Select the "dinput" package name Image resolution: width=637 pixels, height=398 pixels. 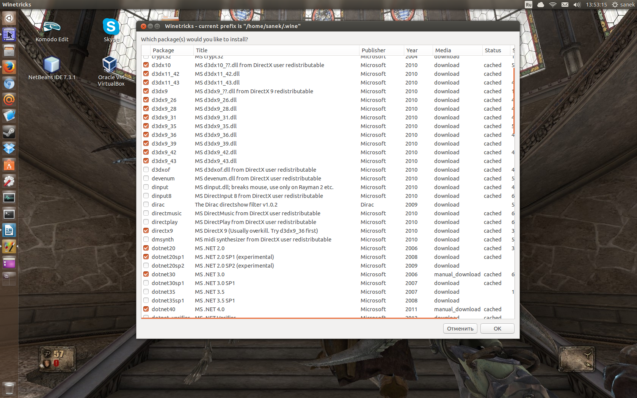click(160, 187)
